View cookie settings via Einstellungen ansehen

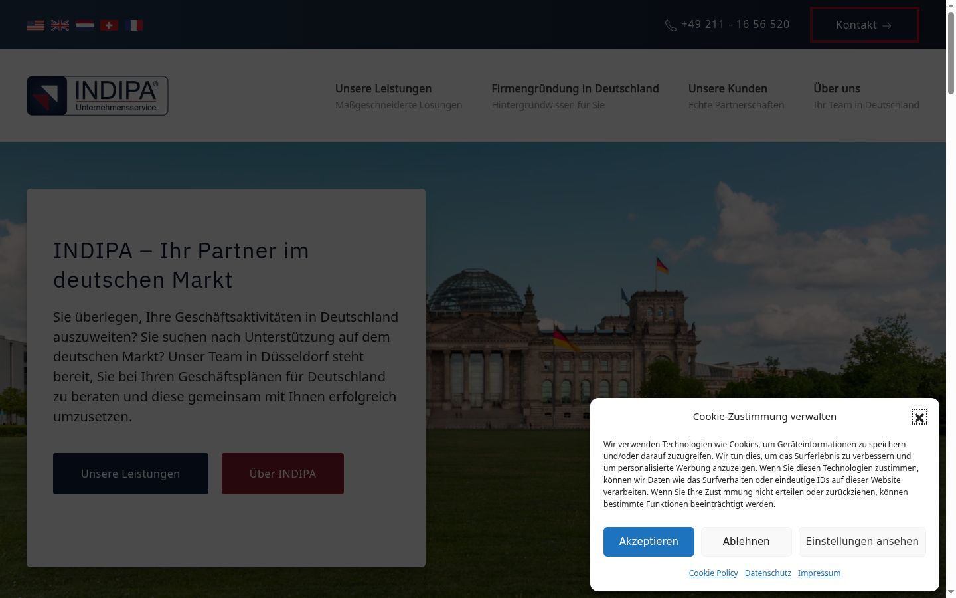click(x=862, y=542)
